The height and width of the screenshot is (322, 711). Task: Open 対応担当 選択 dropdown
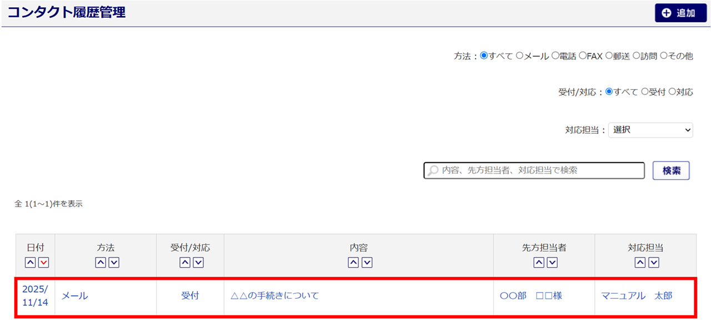pyautogui.click(x=651, y=130)
